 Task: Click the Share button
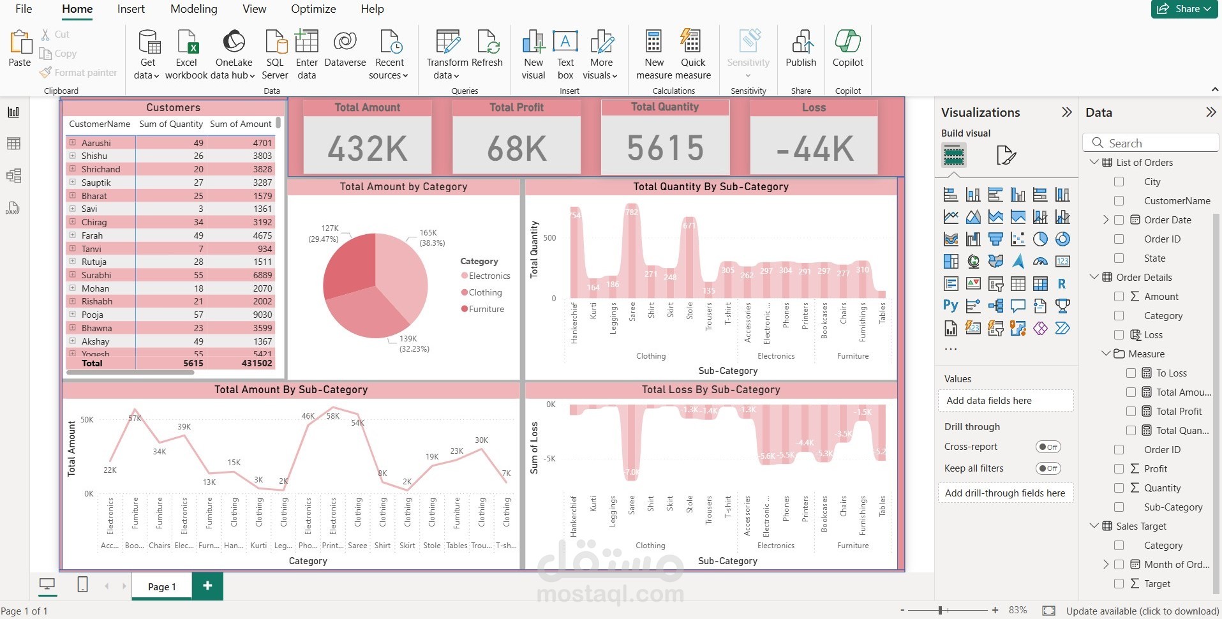(1186, 9)
